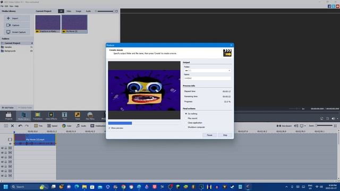This screenshot has height=191, width=340.
Task: Click the Facebook icon at top right
Action: [x=329, y=6]
